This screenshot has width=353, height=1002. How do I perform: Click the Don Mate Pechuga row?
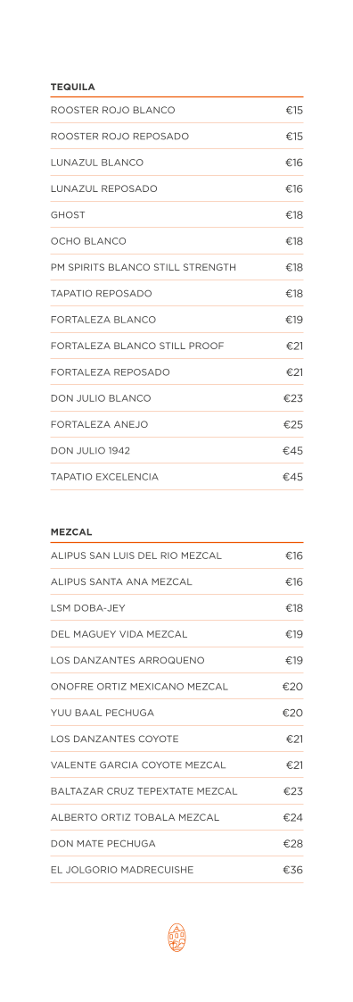point(176,844)
